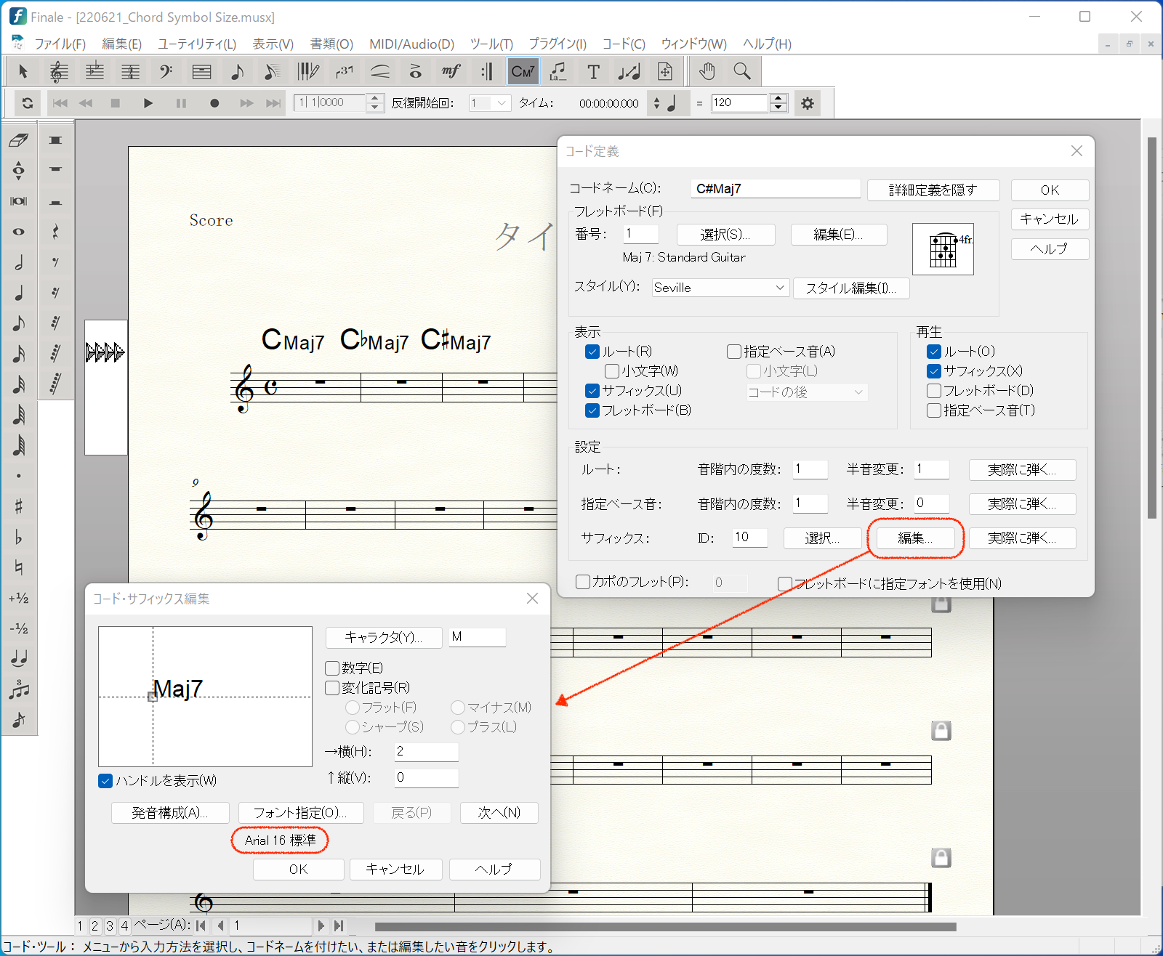Click the サフィックス ID field
The height and width of the screenshot is (956, 1163).
[x=749, y=538]
